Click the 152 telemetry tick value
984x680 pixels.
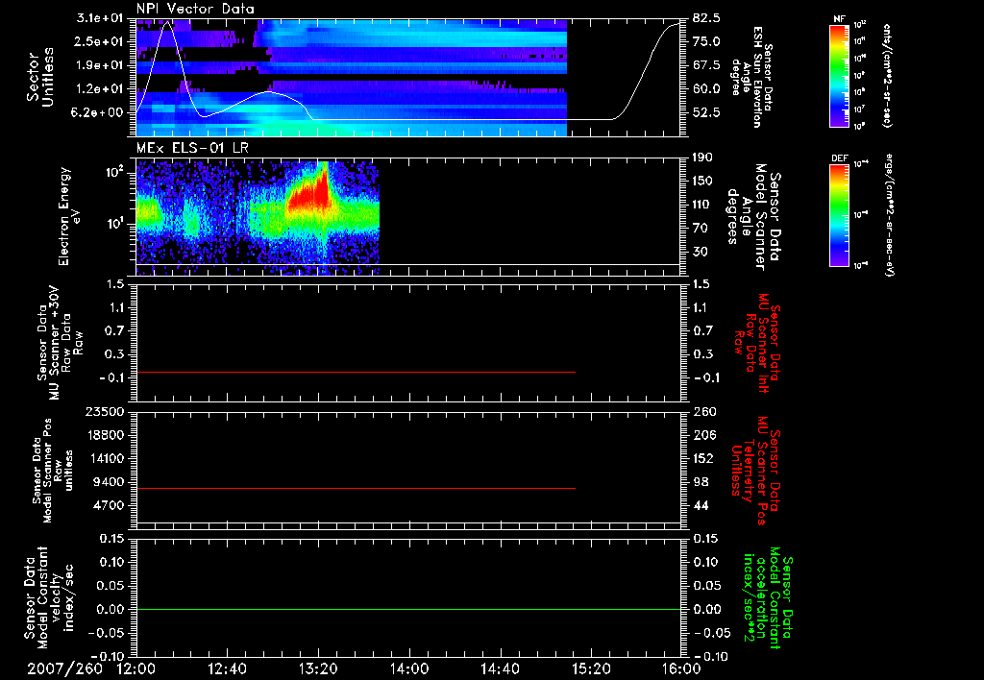point(703,458)
